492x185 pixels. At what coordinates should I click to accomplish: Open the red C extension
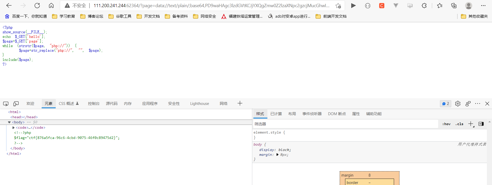(x=382, y=5)
